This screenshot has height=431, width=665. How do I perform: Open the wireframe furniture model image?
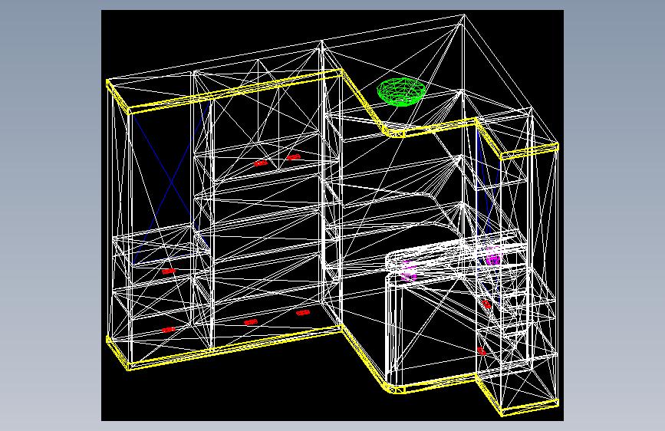pyautogui.click(x=333, y=215)
